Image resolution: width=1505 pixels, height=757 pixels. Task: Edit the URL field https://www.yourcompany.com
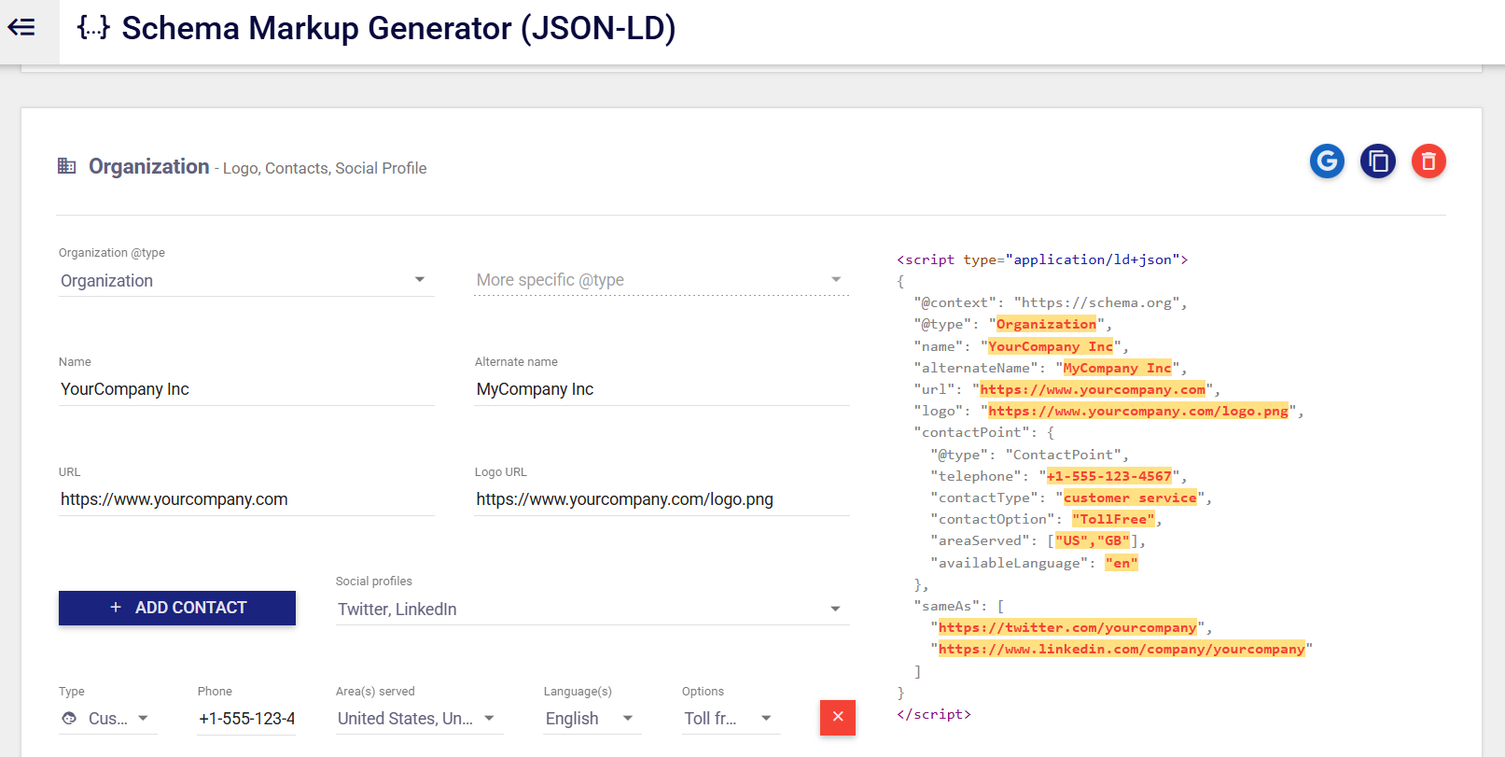[246, 499]
